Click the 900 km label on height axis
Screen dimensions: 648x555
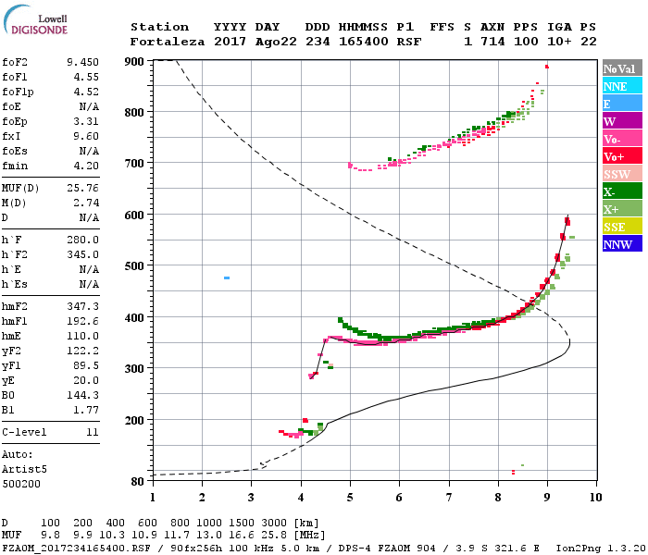coord(134,62)
